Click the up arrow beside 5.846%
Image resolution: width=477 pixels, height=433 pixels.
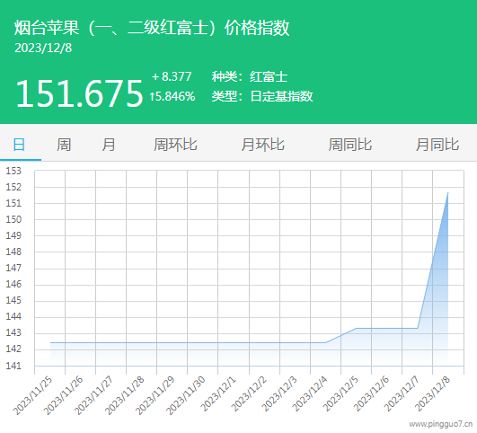click(152, 97)
